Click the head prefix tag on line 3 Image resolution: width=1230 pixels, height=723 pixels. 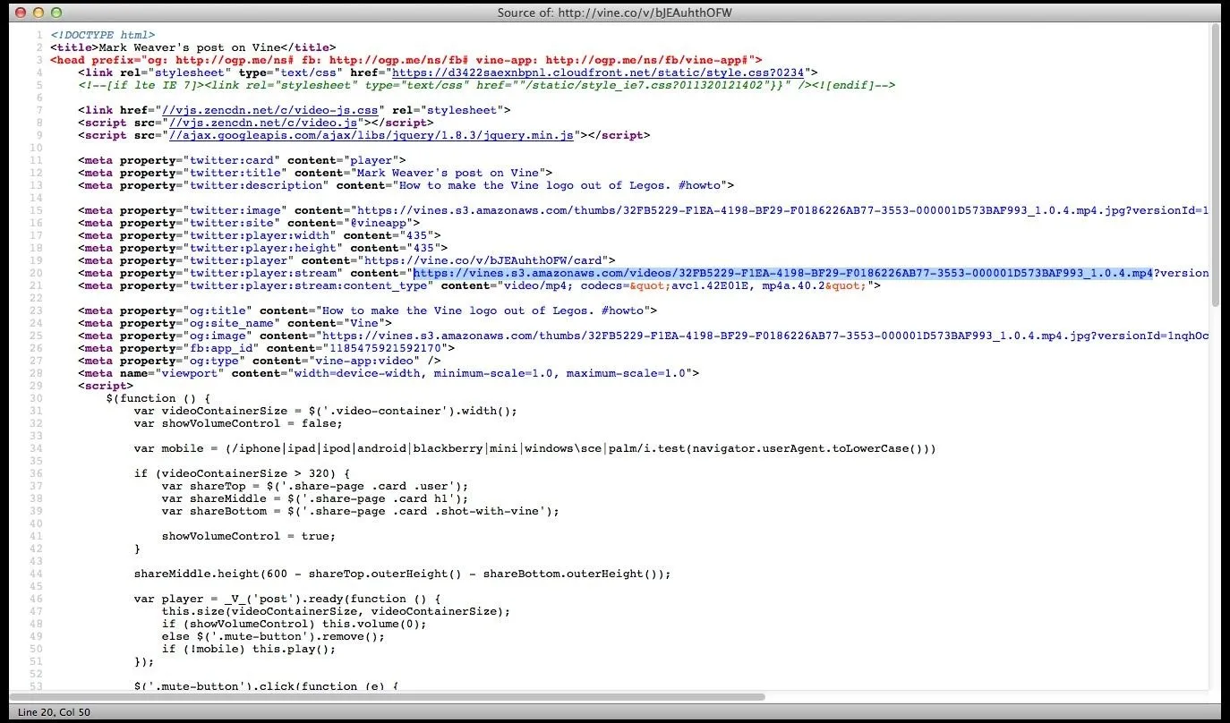tap(406, 60)
